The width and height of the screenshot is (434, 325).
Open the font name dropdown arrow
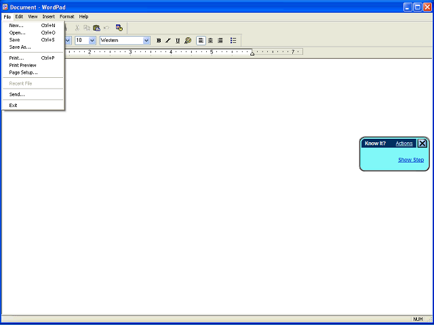68,41
